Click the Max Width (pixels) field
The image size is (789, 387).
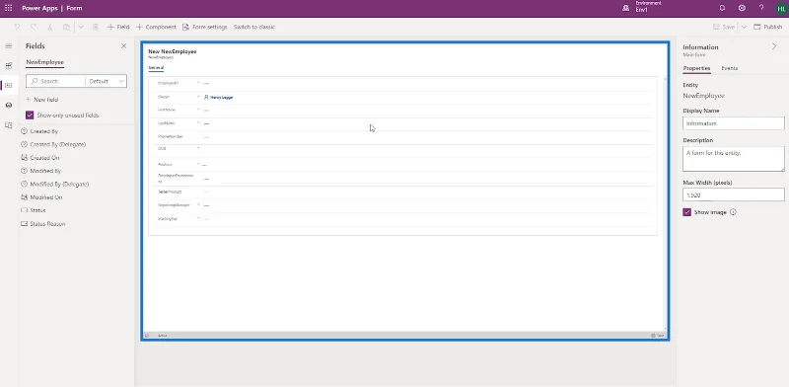734,195
